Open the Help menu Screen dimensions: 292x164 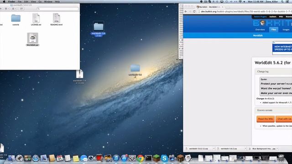pos(57,1)
